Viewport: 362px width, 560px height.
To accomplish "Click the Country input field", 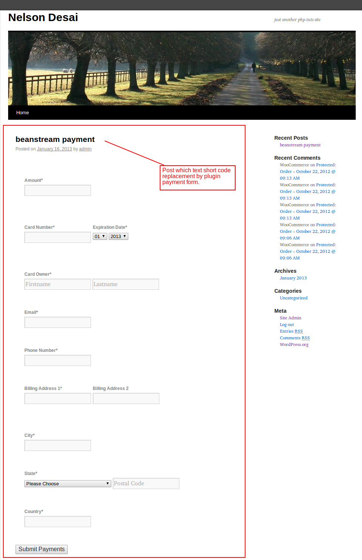I will 58,522.
